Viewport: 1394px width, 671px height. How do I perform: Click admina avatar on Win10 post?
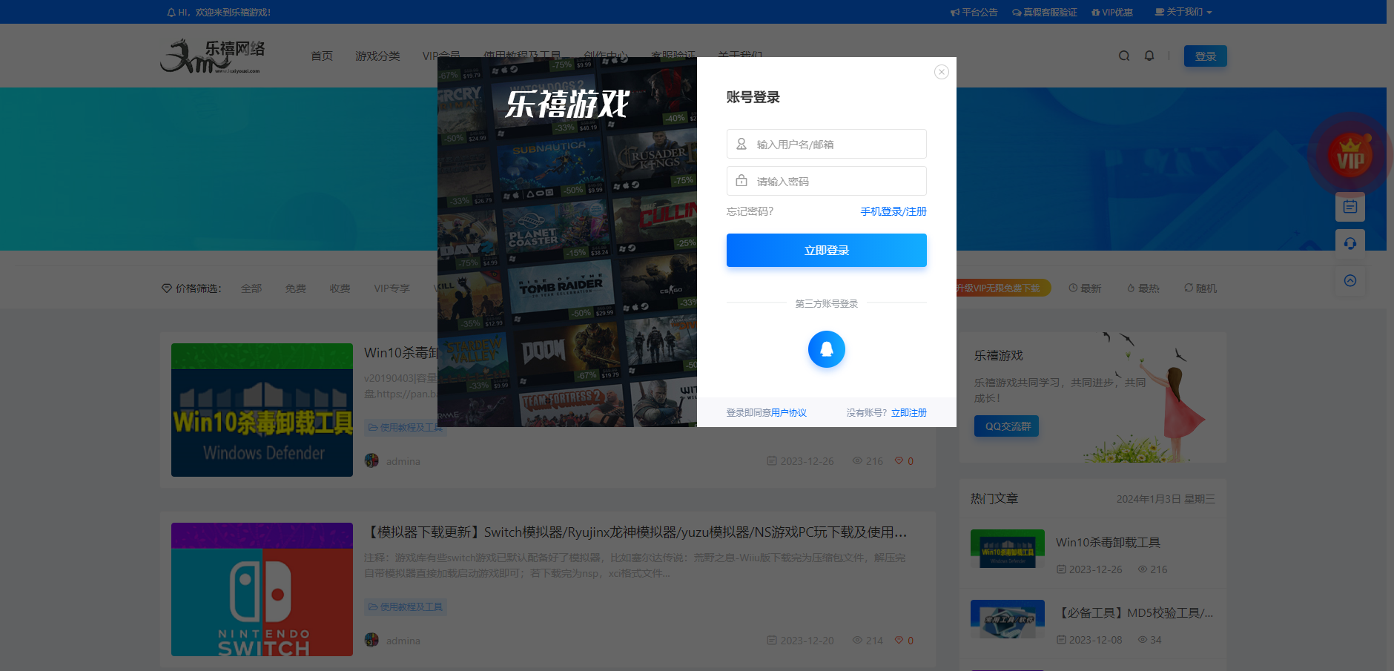[x=371, y=460]
